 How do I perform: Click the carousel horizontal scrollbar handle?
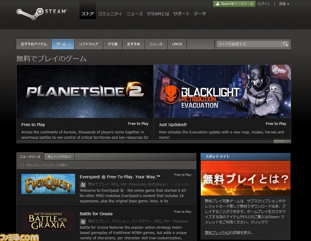(282, 141)
